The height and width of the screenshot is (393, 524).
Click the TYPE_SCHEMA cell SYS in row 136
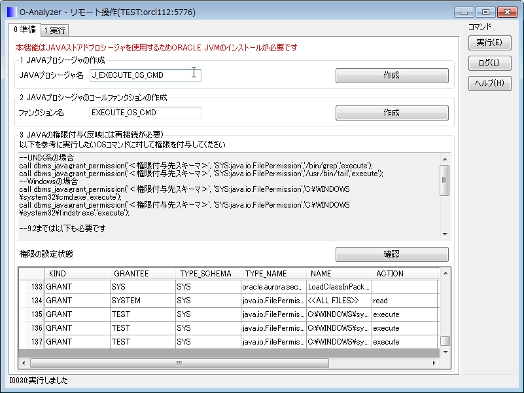208,328
